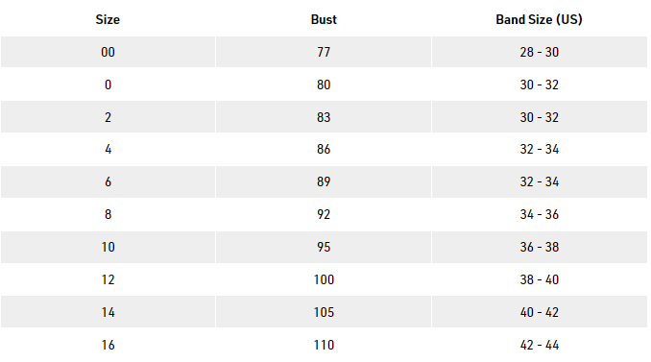Select the size 00 cell
This screenshot has height=362, width=651.
click(108, 52)
